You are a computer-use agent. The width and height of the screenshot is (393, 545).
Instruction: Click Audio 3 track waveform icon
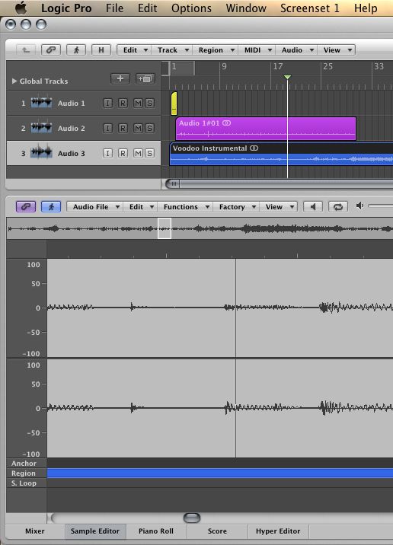[x=41, y=153]
